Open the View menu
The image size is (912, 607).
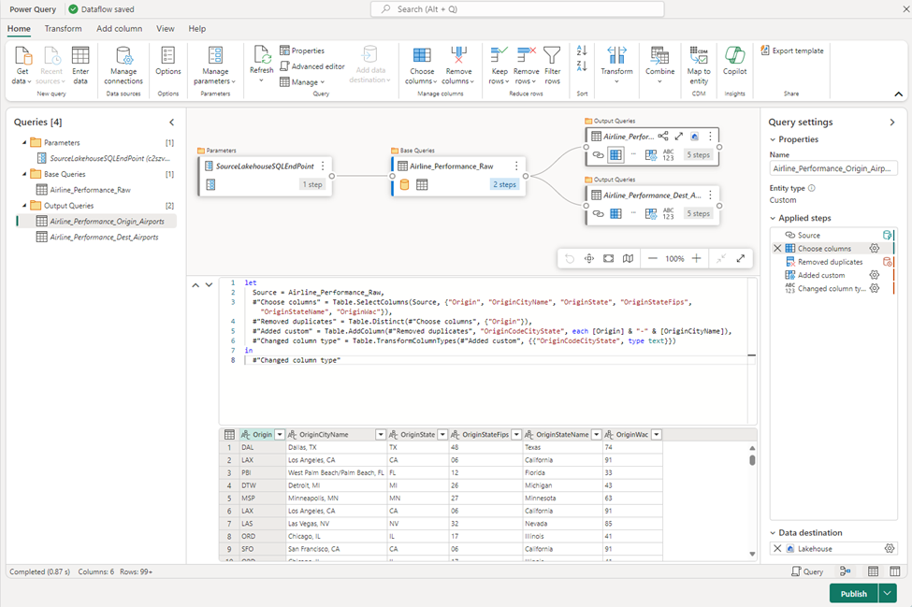coord(165,29)
